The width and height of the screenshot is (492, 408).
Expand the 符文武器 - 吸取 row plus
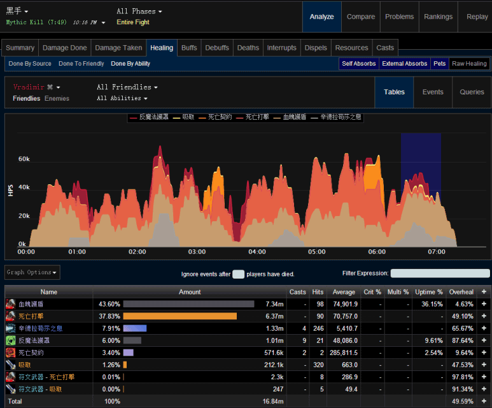(x=484, y=389)
